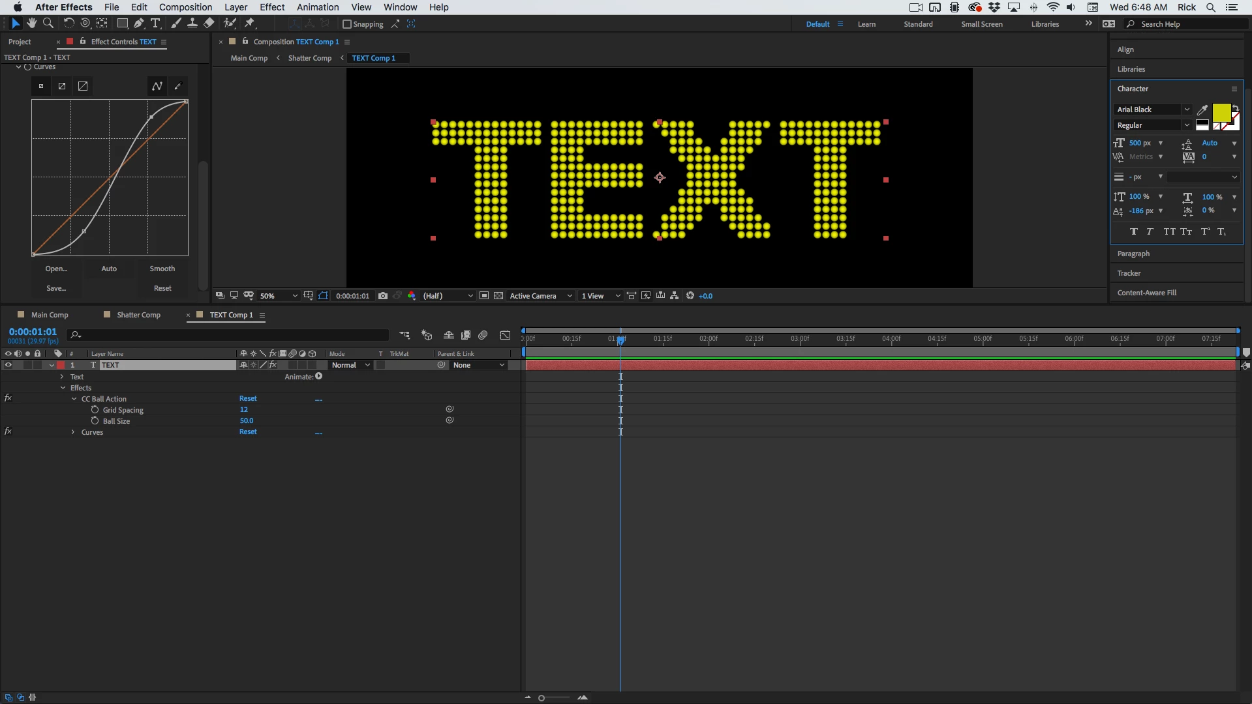Switch to the Main Comp timeline tab
This screenshot has height=704, width=1252.
(50, 315)
